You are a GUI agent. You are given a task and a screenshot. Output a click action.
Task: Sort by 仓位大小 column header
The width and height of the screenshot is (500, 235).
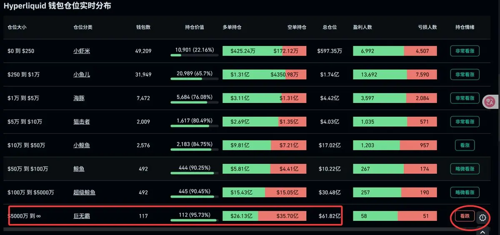(x=17, y=27)
